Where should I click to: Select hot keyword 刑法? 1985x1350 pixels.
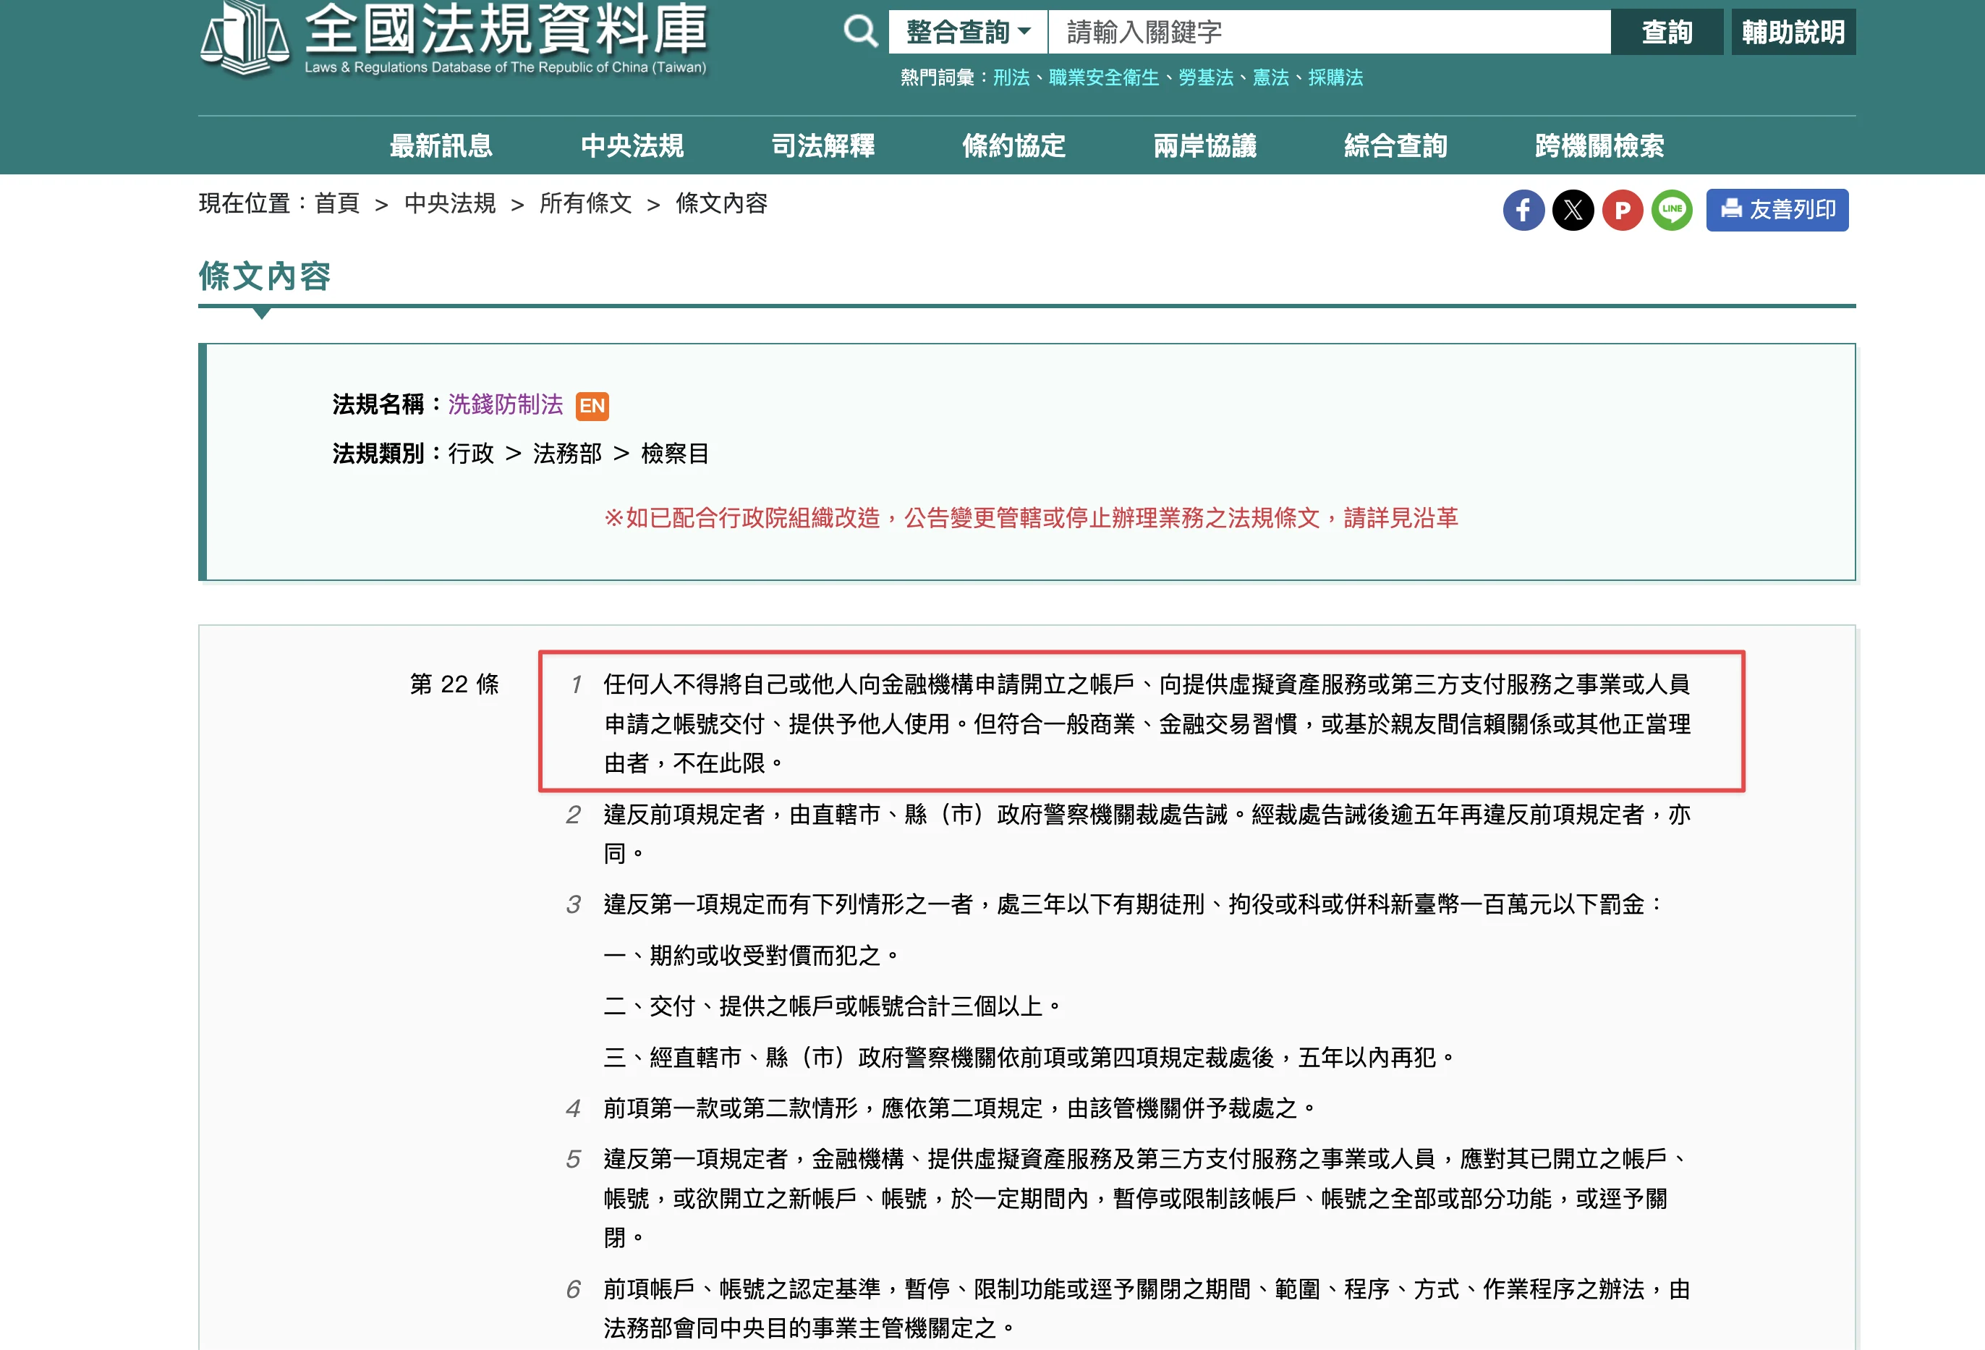pyautogui.click(x=1011, y=77)
